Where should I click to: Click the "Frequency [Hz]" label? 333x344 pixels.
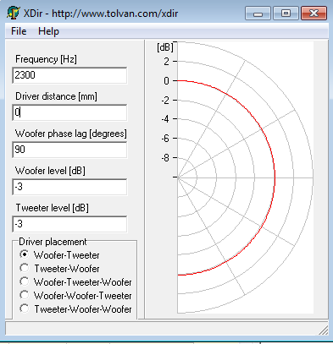coord(46,59)
